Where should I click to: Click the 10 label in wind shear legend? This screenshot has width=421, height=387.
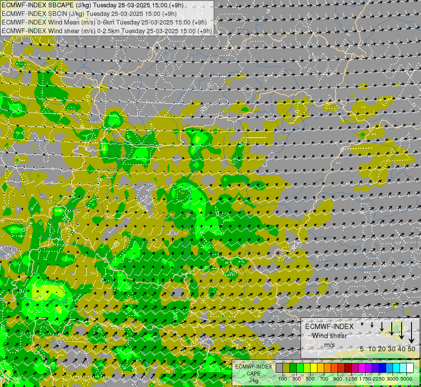tap(372, 349)
